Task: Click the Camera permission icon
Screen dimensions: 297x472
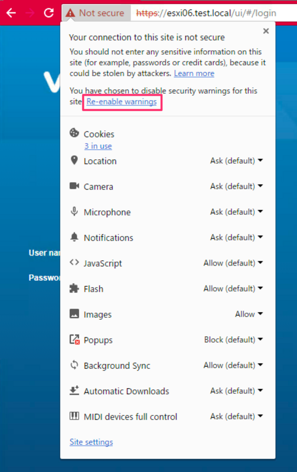Action: pos(74,186)
